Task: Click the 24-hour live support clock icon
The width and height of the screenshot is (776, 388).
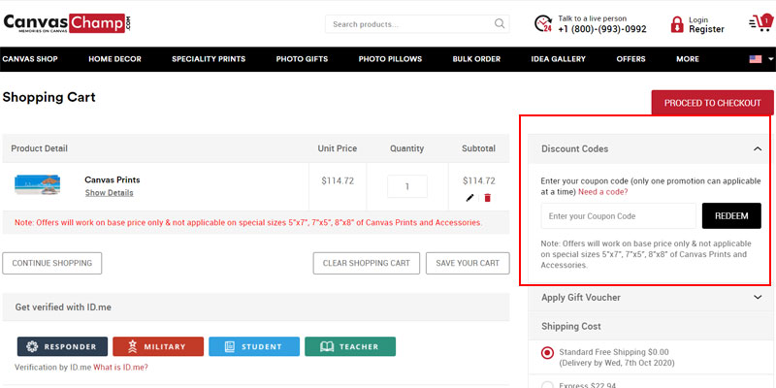Action: (543, 24)
